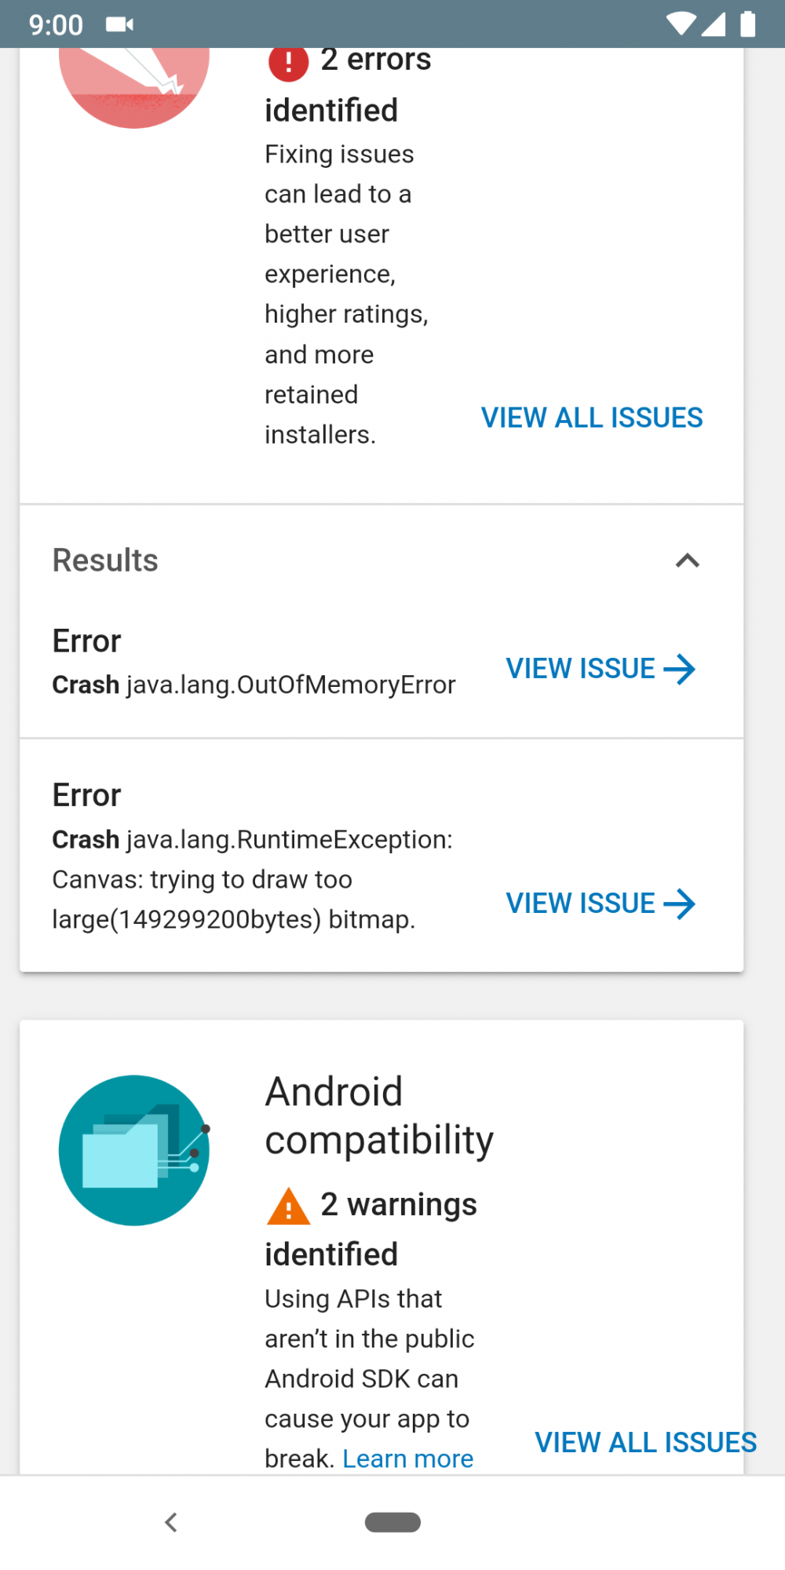
Task: Tap the camera recording status icon
Action: [119, 25]
